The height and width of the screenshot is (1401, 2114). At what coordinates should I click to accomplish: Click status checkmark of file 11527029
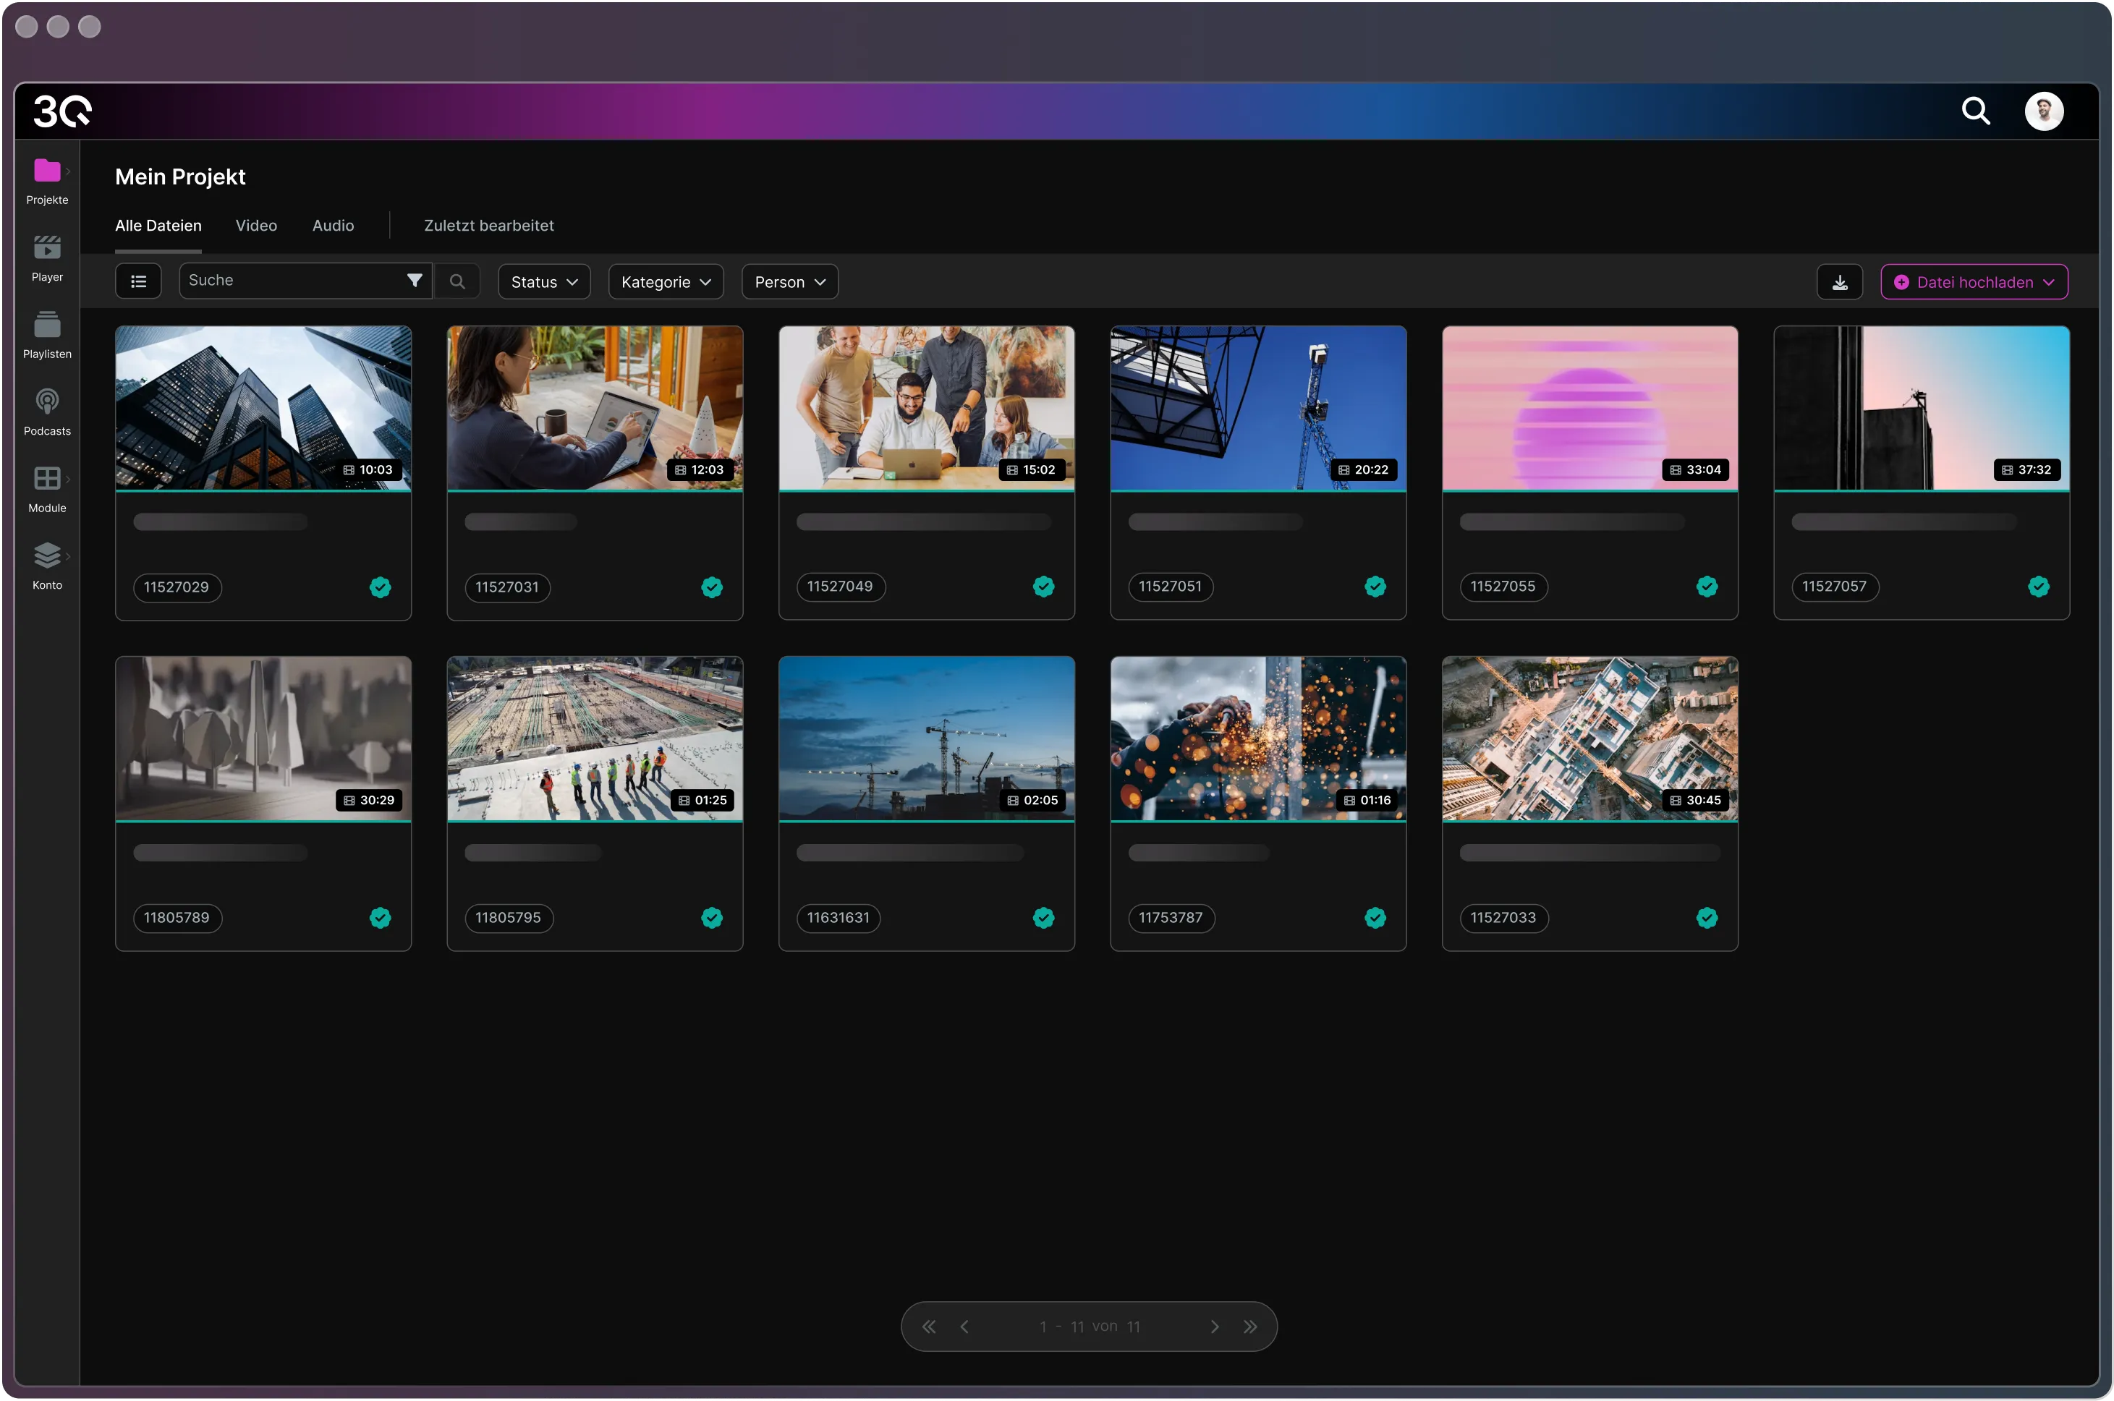click(380, 587)
